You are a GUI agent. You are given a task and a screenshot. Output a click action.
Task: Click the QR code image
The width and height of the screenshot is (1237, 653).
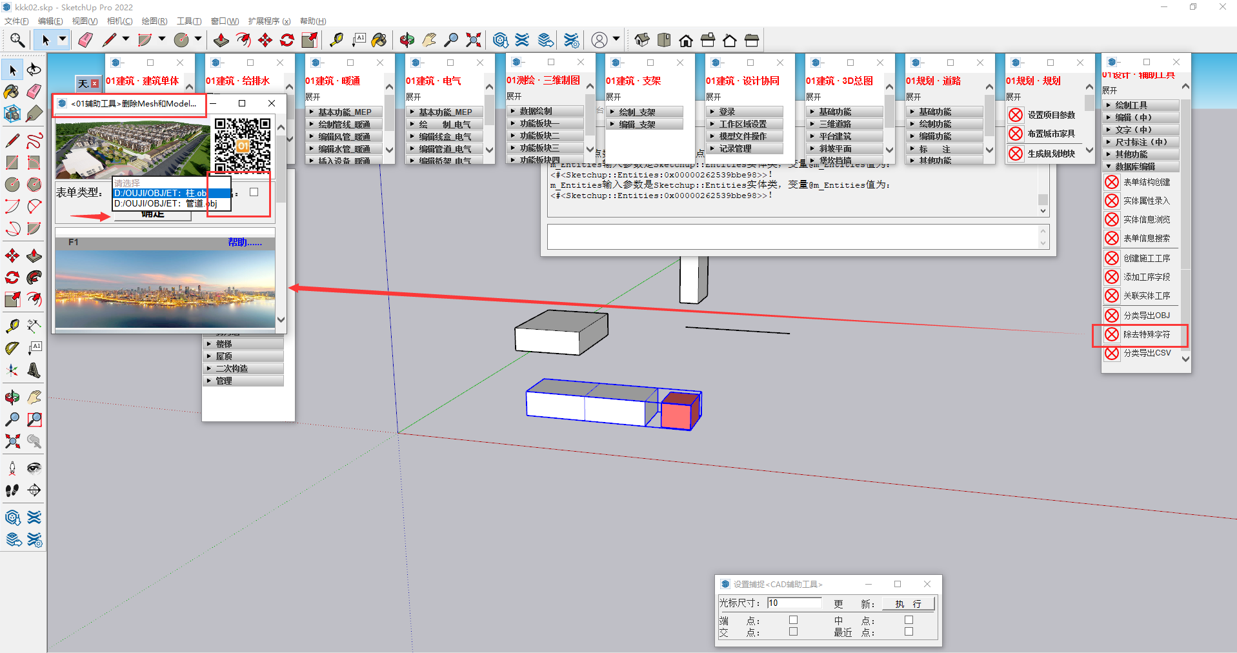pyautogui.click(x=243, y=145)
